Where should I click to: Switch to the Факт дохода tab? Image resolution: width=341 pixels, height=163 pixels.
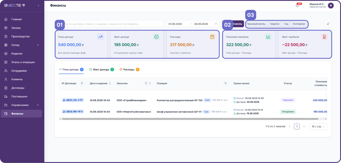[101, 70]
